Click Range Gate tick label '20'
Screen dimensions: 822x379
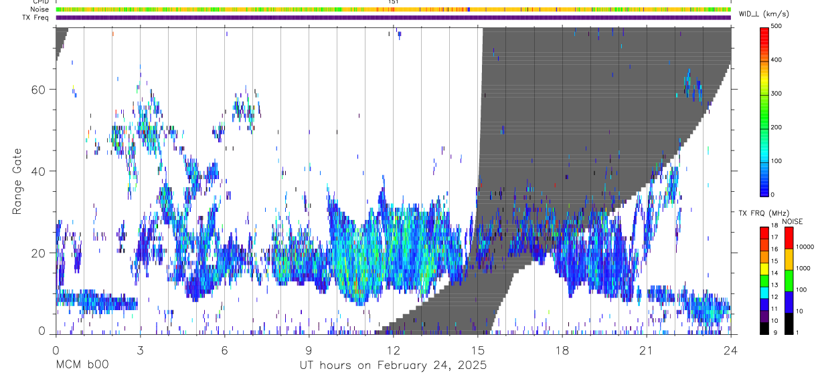coord(39,253)
